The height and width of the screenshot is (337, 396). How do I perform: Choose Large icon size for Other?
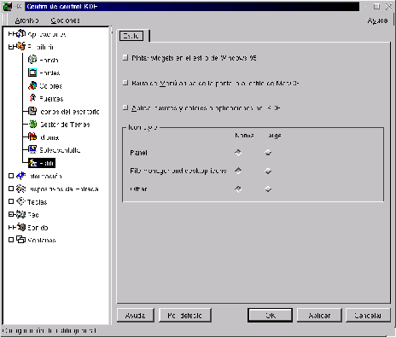[268, 189]
